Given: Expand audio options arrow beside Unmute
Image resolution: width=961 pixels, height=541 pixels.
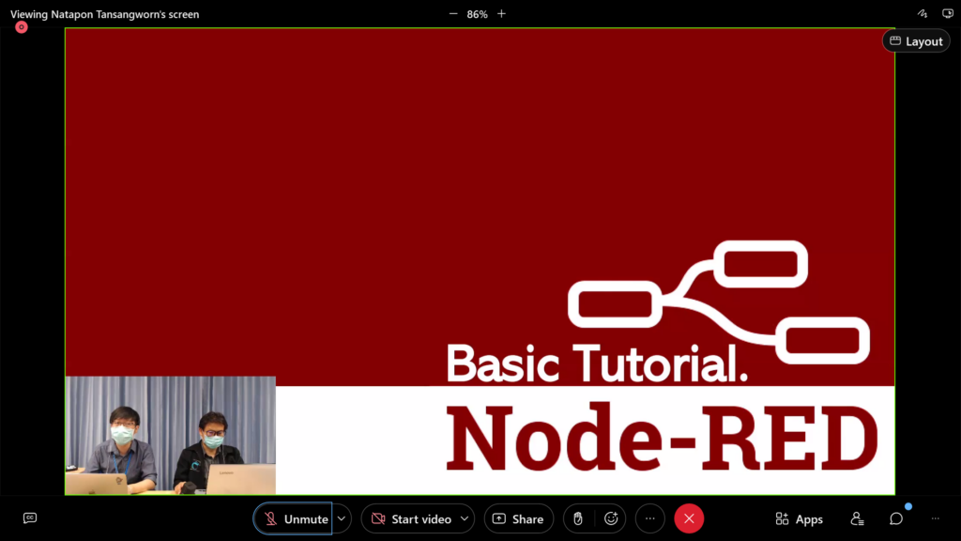Looking at the screenshot, I should (342, 518).
